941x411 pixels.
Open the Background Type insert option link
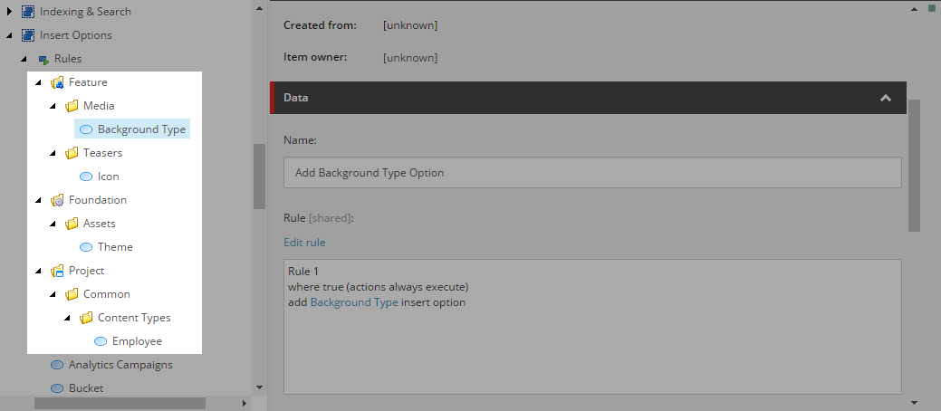354,302
